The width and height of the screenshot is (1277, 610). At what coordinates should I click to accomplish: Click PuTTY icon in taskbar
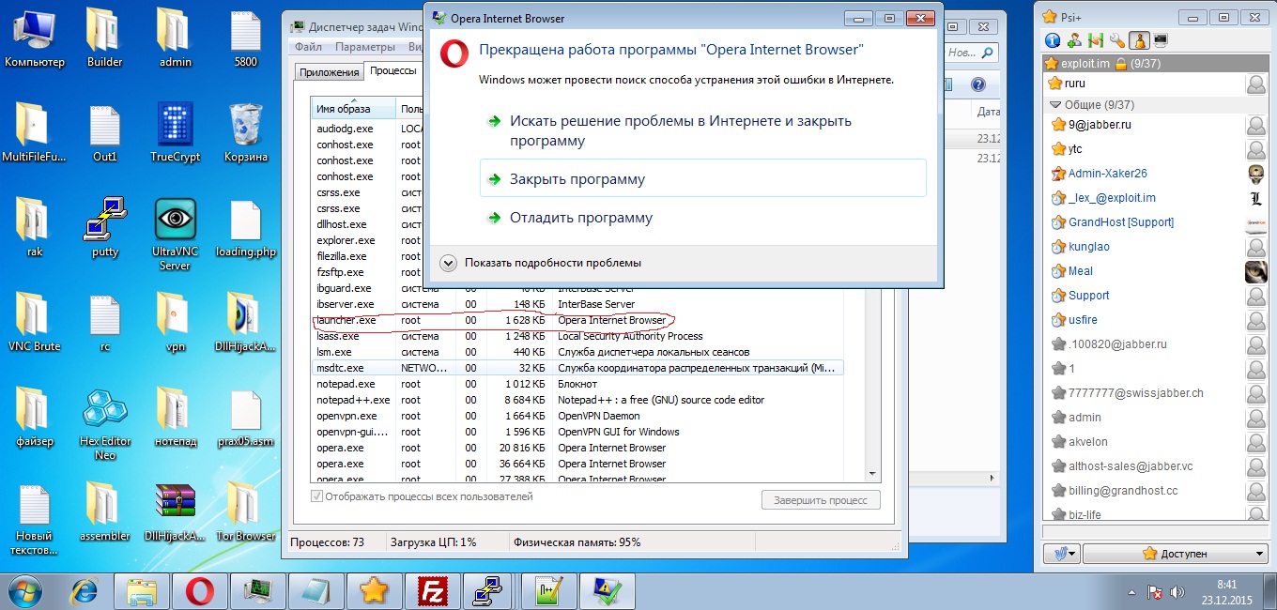pyautogui.click(x=490, y=591)
